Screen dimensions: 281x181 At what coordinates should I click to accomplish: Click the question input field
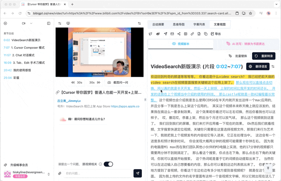98,173
